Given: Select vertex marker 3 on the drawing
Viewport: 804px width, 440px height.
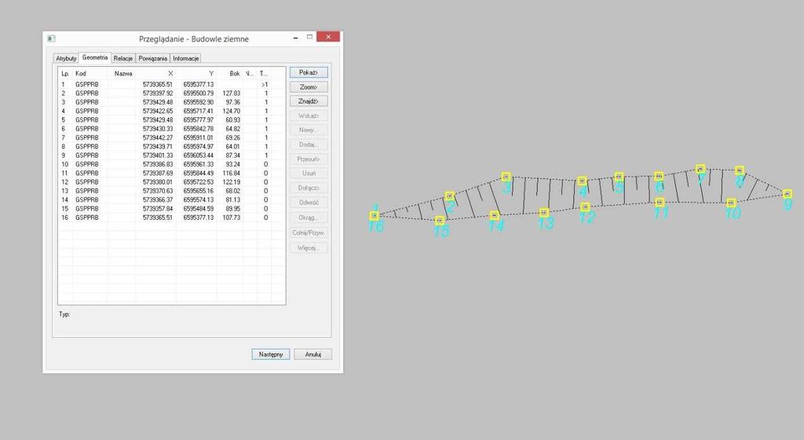Looking at the screenshot, I should [x=506, y=177].
